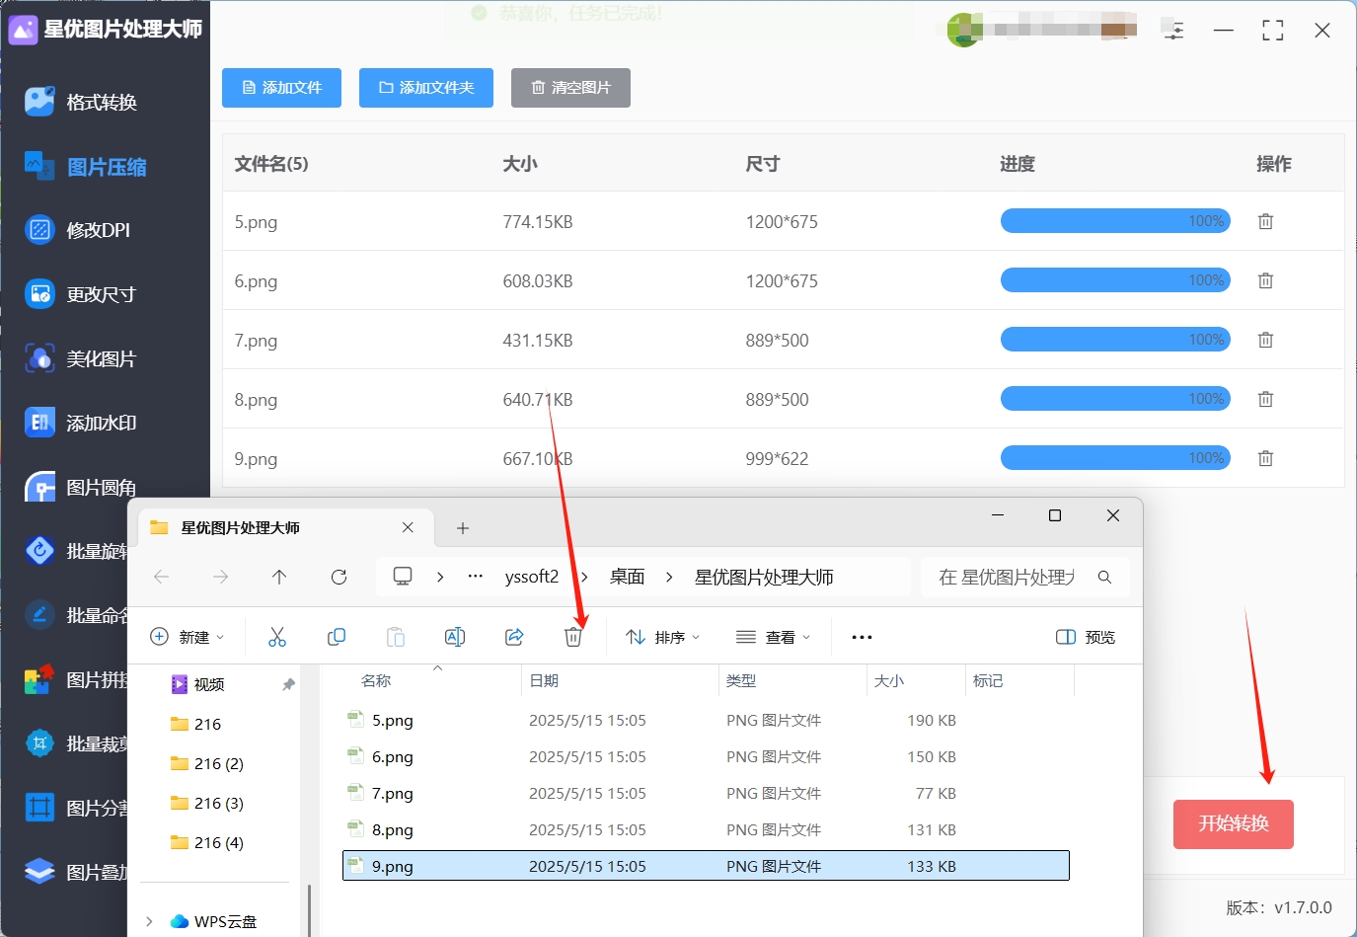Expand breadcrumb chevron after 桌面
Viewport: 1357px width, 937px height.
pyautogui.click(x=669, y=577)
